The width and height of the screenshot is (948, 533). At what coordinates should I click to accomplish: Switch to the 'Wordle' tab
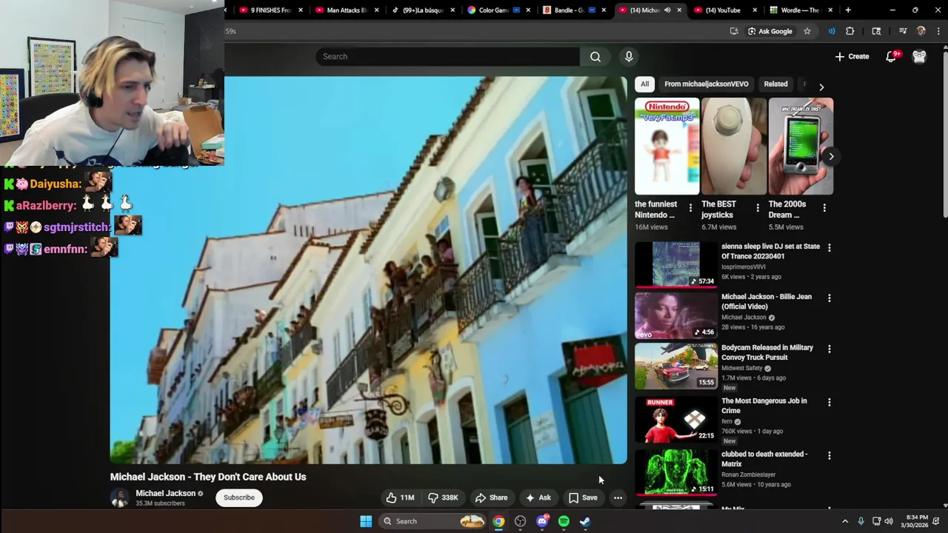(796, 10)
